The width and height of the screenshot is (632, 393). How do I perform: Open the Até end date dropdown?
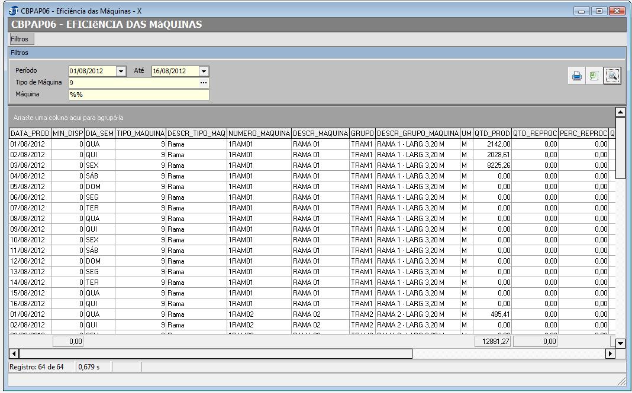(x=204, y=71)
